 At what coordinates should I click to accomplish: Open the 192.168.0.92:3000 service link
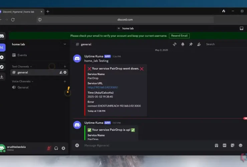(103, 88)
